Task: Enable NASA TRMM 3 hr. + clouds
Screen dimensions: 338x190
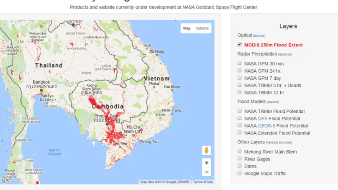Action: [x=240, y=85]
